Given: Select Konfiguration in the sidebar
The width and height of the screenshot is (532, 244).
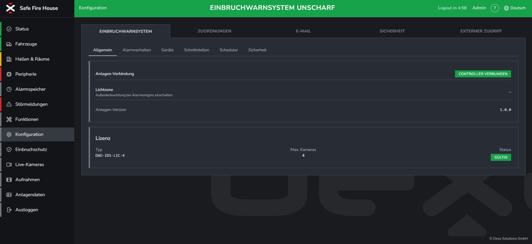Looking at the screenshot, I should point(37,134).
